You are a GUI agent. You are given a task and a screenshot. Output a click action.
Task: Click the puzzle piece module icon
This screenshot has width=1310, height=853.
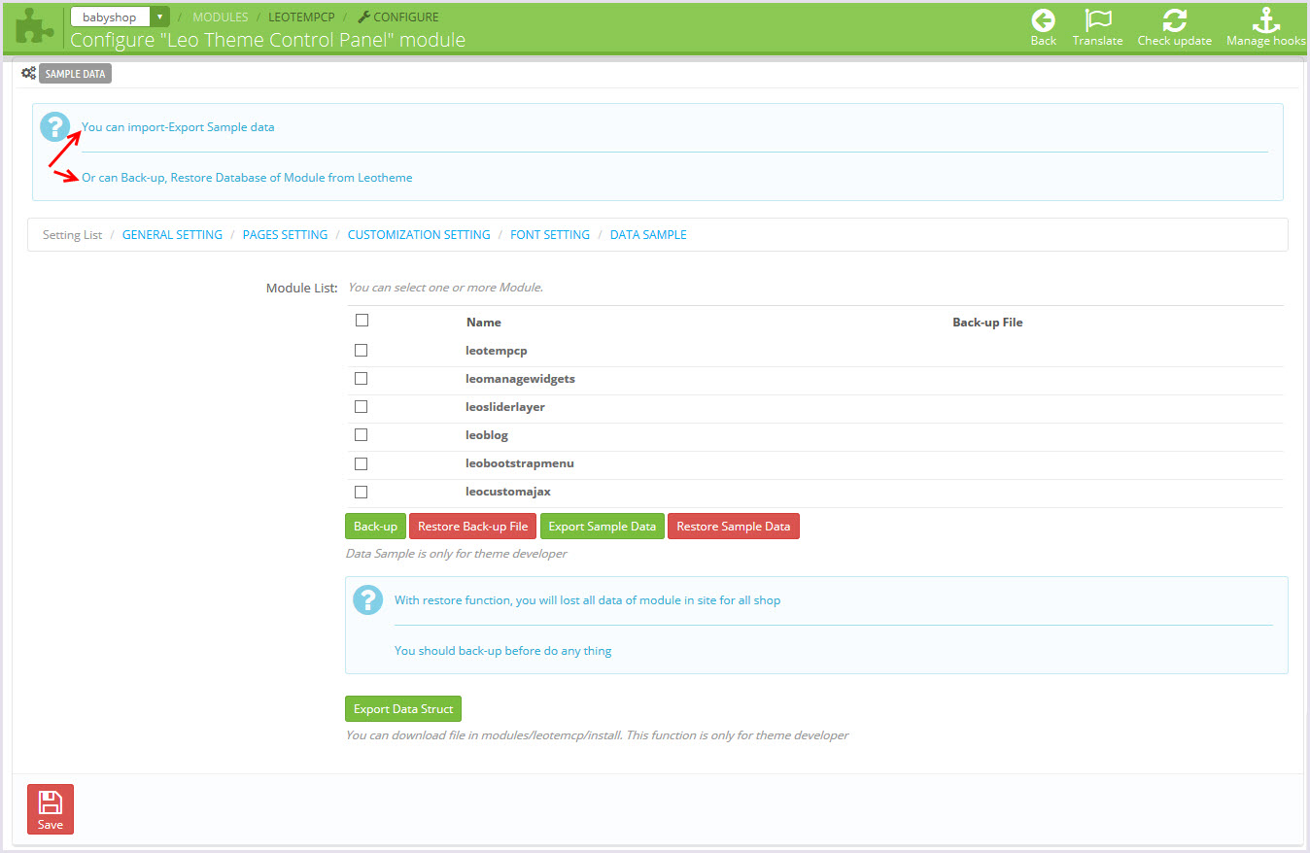(x=34, y=27)
